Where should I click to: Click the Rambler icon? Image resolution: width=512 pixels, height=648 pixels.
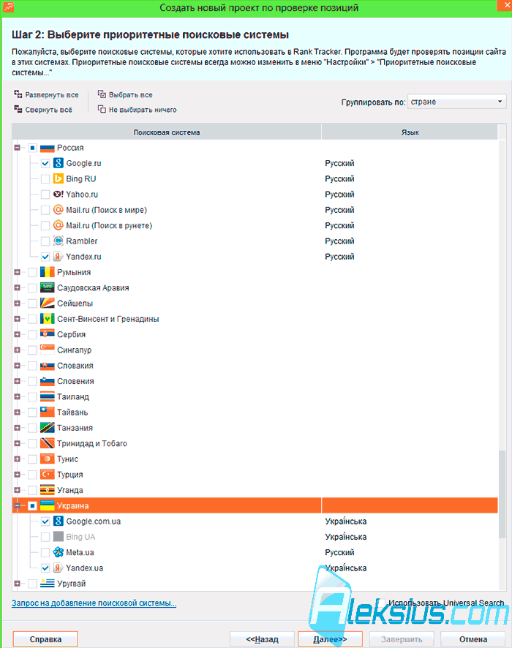tap(59, 241)
